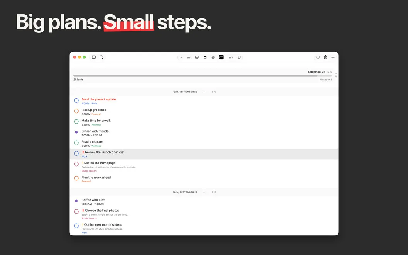
Task: Click purple dot of Coffee with Alex
Action: tap(76, 201)
